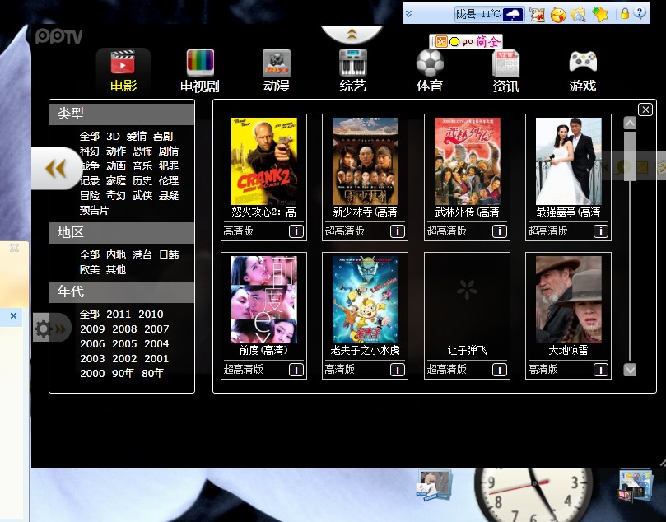The width and height of the screenshot is (666, 522).
Task: Filter type by 3D
Action: pyautogui.click(x=113, y=137)
